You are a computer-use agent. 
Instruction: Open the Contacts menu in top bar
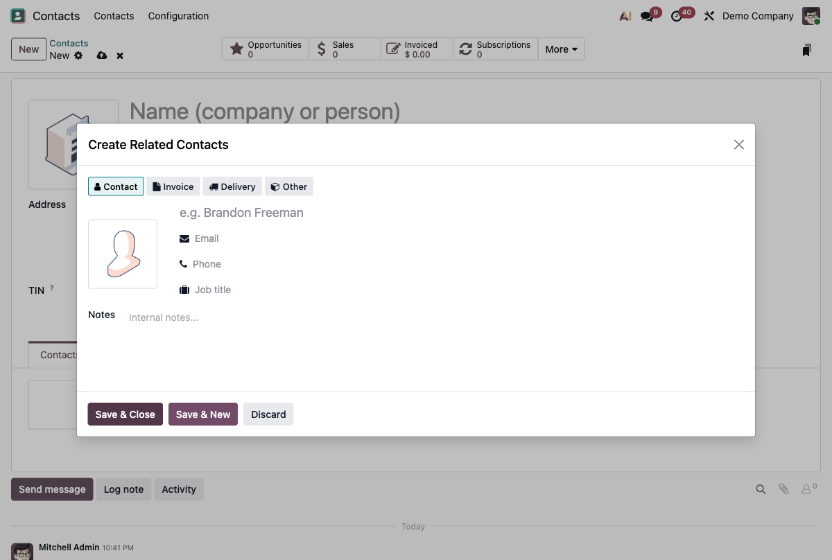pyautogui.click(x=114, y=16)
